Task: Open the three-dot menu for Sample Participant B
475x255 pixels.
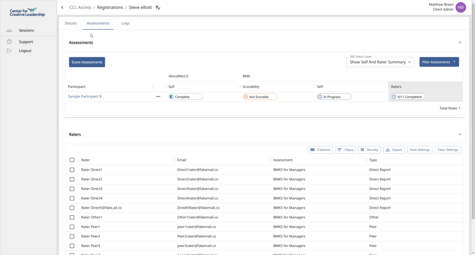Action: [158, 97]
